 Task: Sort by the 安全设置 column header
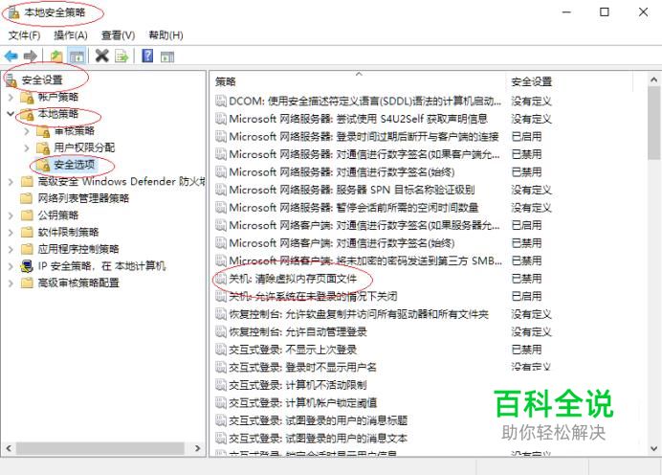point(568,81)
